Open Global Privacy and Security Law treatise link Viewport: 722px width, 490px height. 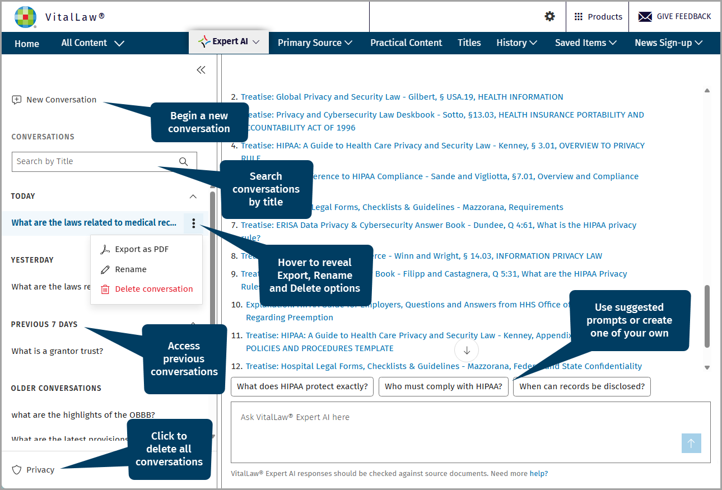tap(402, 97)
